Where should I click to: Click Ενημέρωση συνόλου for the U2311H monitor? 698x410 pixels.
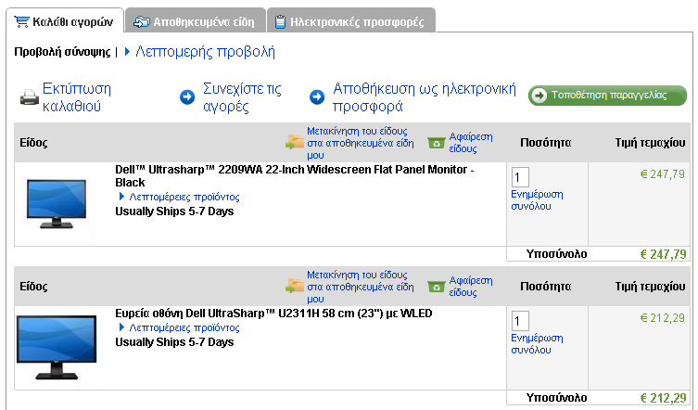(537, 343)
